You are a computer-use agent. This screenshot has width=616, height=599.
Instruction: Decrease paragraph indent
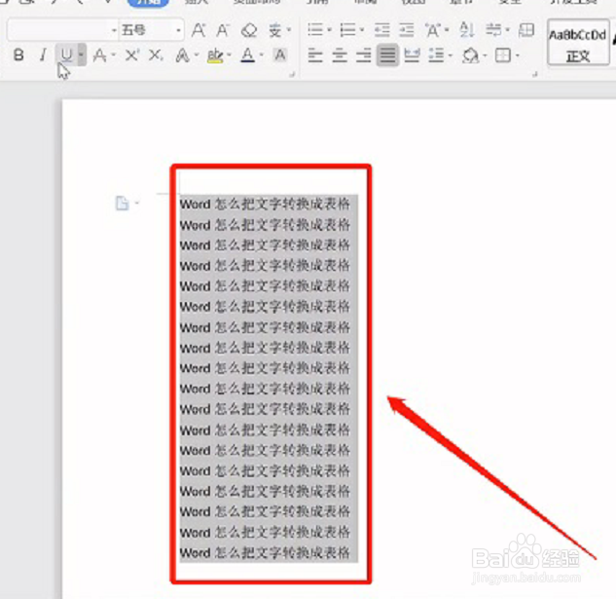point(381,30)
